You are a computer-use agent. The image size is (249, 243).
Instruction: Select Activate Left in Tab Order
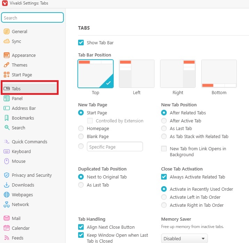pos(164,197)
